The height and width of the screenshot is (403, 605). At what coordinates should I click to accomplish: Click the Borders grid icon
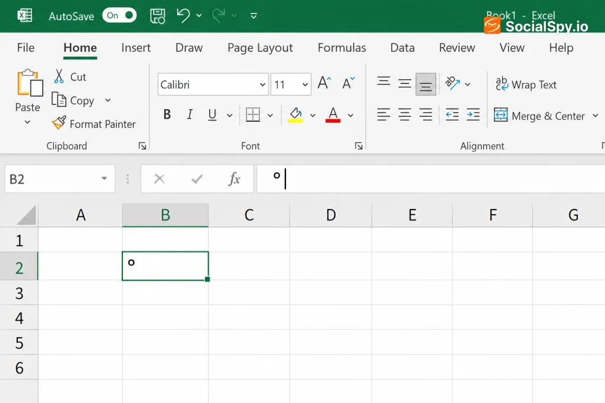(253, 114)
